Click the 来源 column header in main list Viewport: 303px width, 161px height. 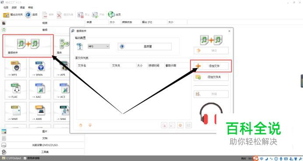pos(97,22)
